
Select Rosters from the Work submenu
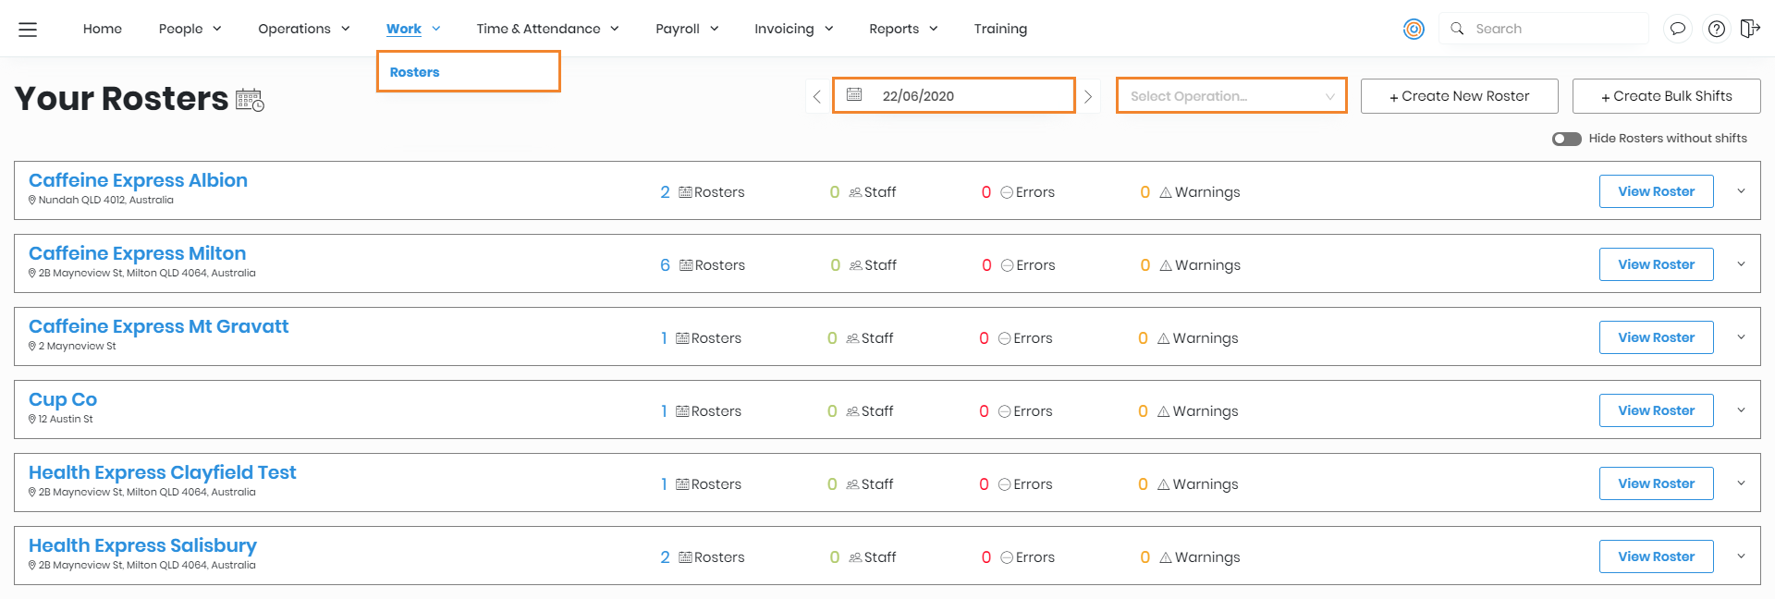click(x=415, y=72)
